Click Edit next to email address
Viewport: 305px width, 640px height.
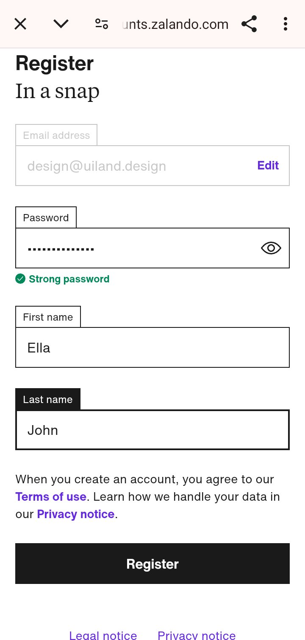(268, 166)
